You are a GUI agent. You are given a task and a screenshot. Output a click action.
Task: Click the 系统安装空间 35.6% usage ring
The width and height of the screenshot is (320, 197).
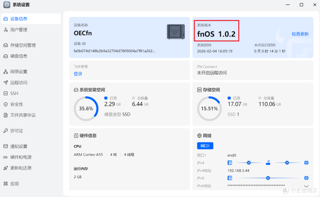(86, 109)
